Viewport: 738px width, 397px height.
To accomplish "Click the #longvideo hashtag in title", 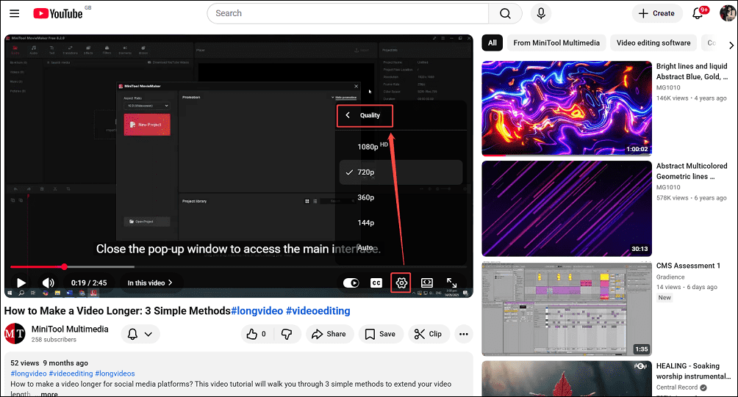I will click(x=257, y=311).
